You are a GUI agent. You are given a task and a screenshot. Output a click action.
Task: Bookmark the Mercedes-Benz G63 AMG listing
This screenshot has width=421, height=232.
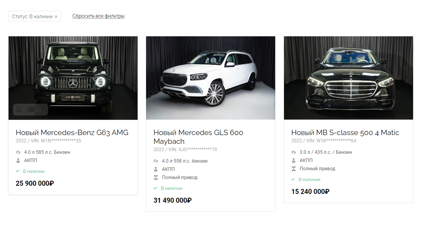tap(19, 110)
